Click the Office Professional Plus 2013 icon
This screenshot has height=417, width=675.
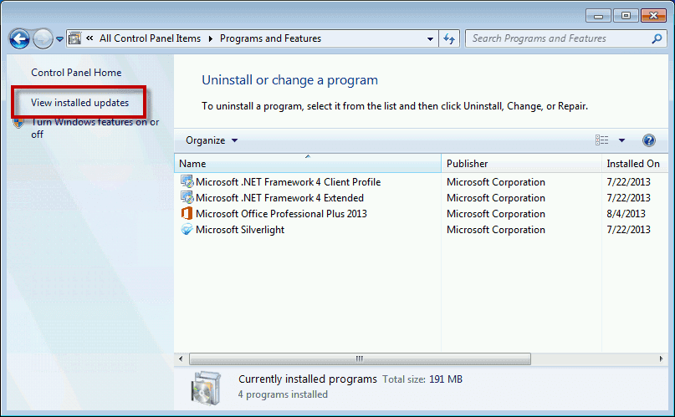pos(187,214)
